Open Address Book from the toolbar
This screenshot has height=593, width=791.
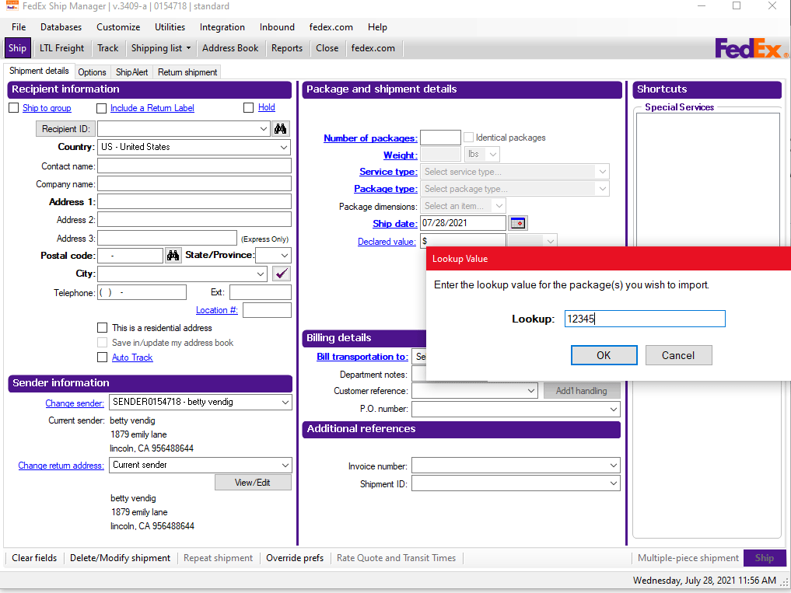[230, 48]
